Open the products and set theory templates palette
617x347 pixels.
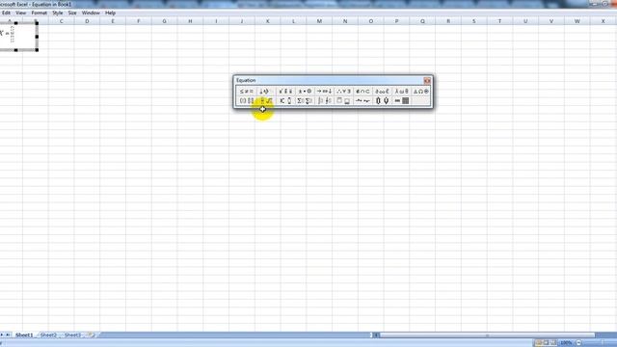pos(382,101)
